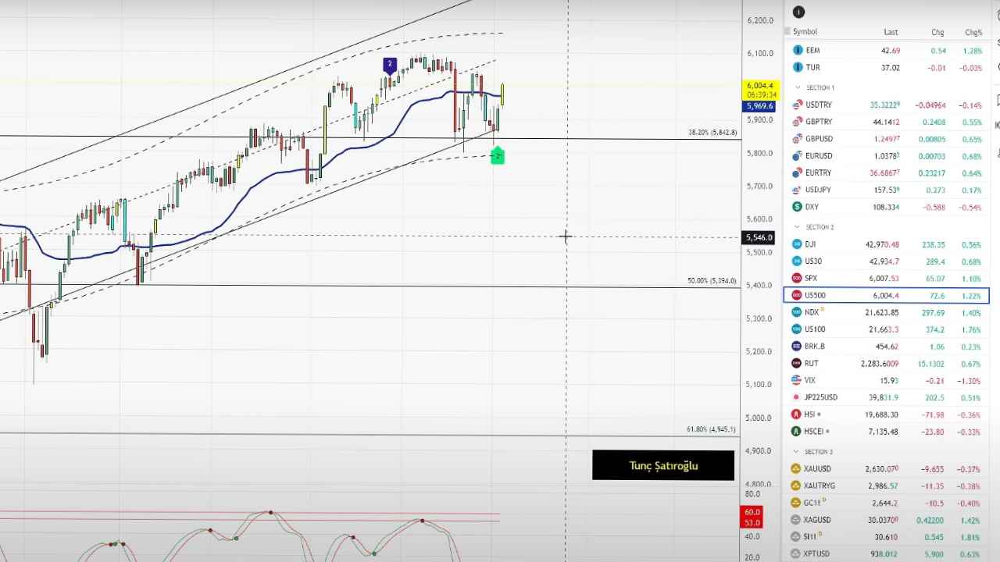Click the GBPUSD currency flag icon
1000x562 pixels.
pos(798,139)
